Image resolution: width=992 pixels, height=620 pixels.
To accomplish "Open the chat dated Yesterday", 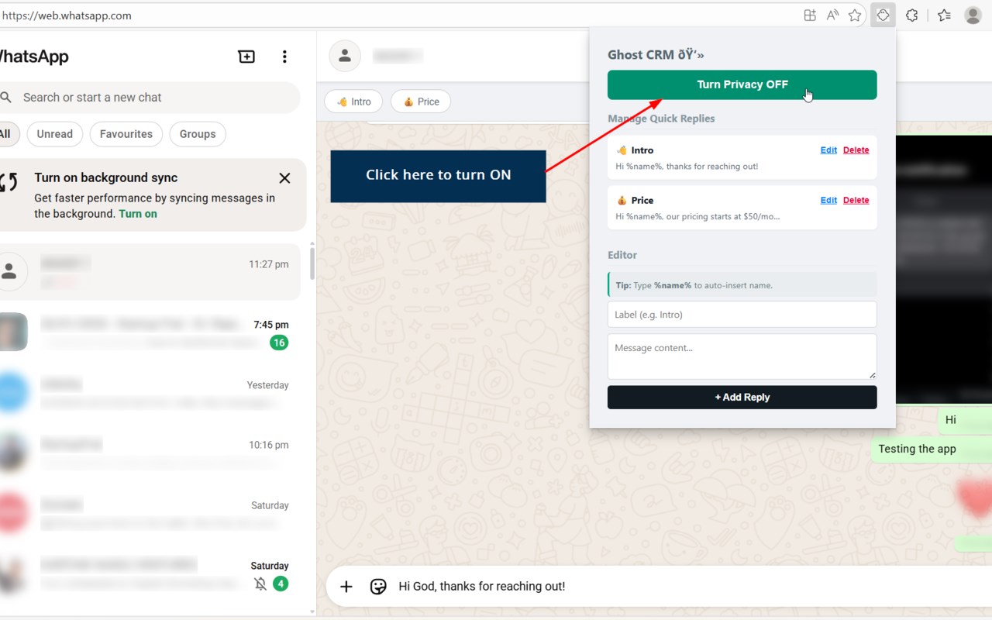I will pos(150,393).
